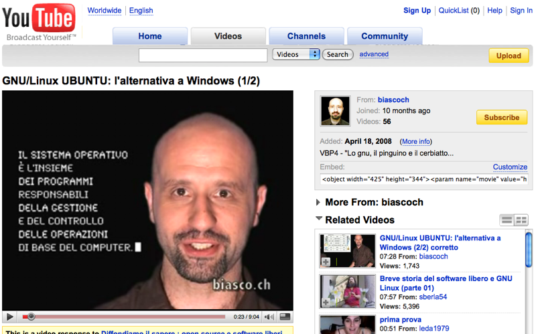
Task: Switch related videos to list view
Action: point(507,220)
